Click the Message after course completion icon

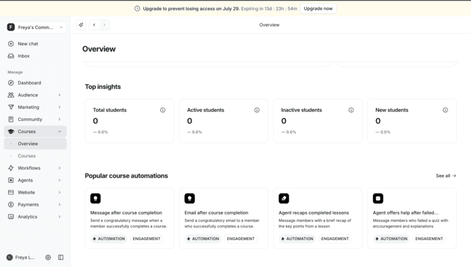[x=96, y=198]
